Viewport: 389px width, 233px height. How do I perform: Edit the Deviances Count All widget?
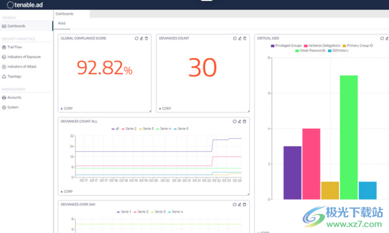[x=239, y=121]
